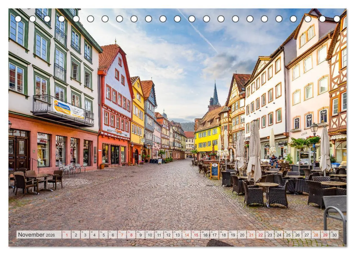Click date cell 11 in November strip
Screen dimensions: 355x255
159,235
